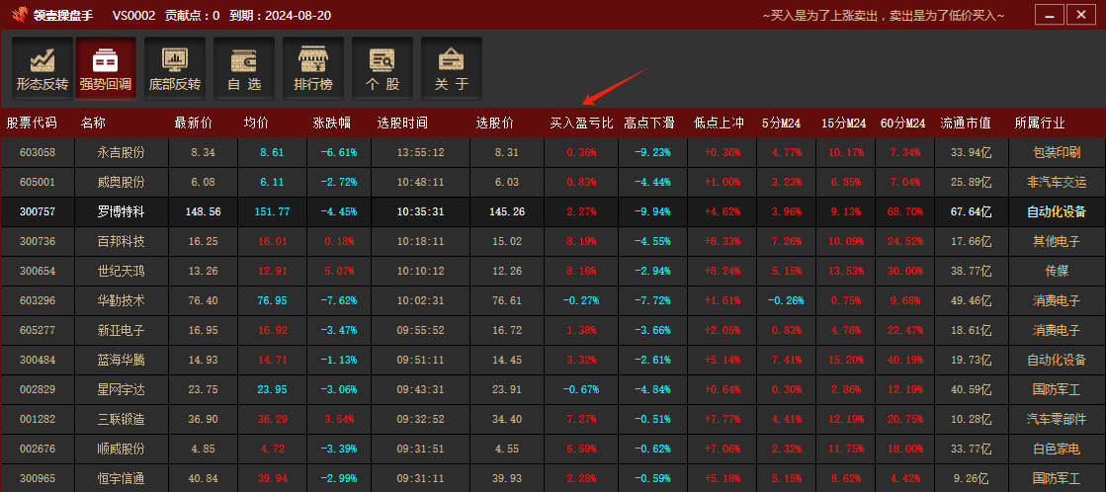Image resolution: width=1106 pixels, height=492 pixels.
Task: Click stock name 百邦科技
Action: pos(121,241)
